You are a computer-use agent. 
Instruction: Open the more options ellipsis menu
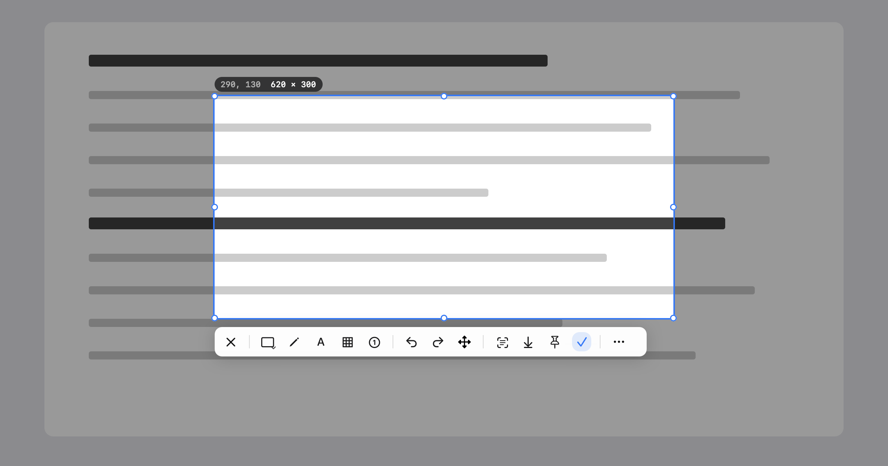tap(619, 342)
